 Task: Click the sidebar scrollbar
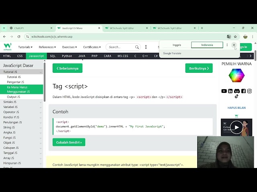coord(45,82)
